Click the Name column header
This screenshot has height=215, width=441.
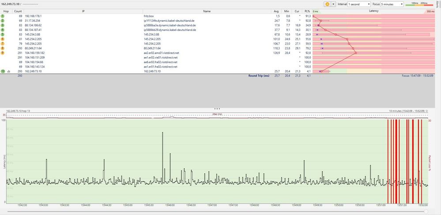coord(207,11)
